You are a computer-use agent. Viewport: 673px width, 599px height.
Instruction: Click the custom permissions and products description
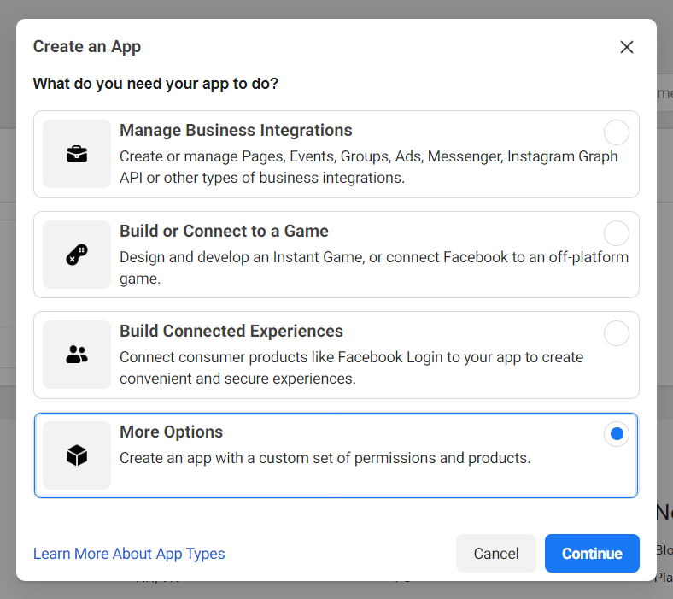pos(325,458)
